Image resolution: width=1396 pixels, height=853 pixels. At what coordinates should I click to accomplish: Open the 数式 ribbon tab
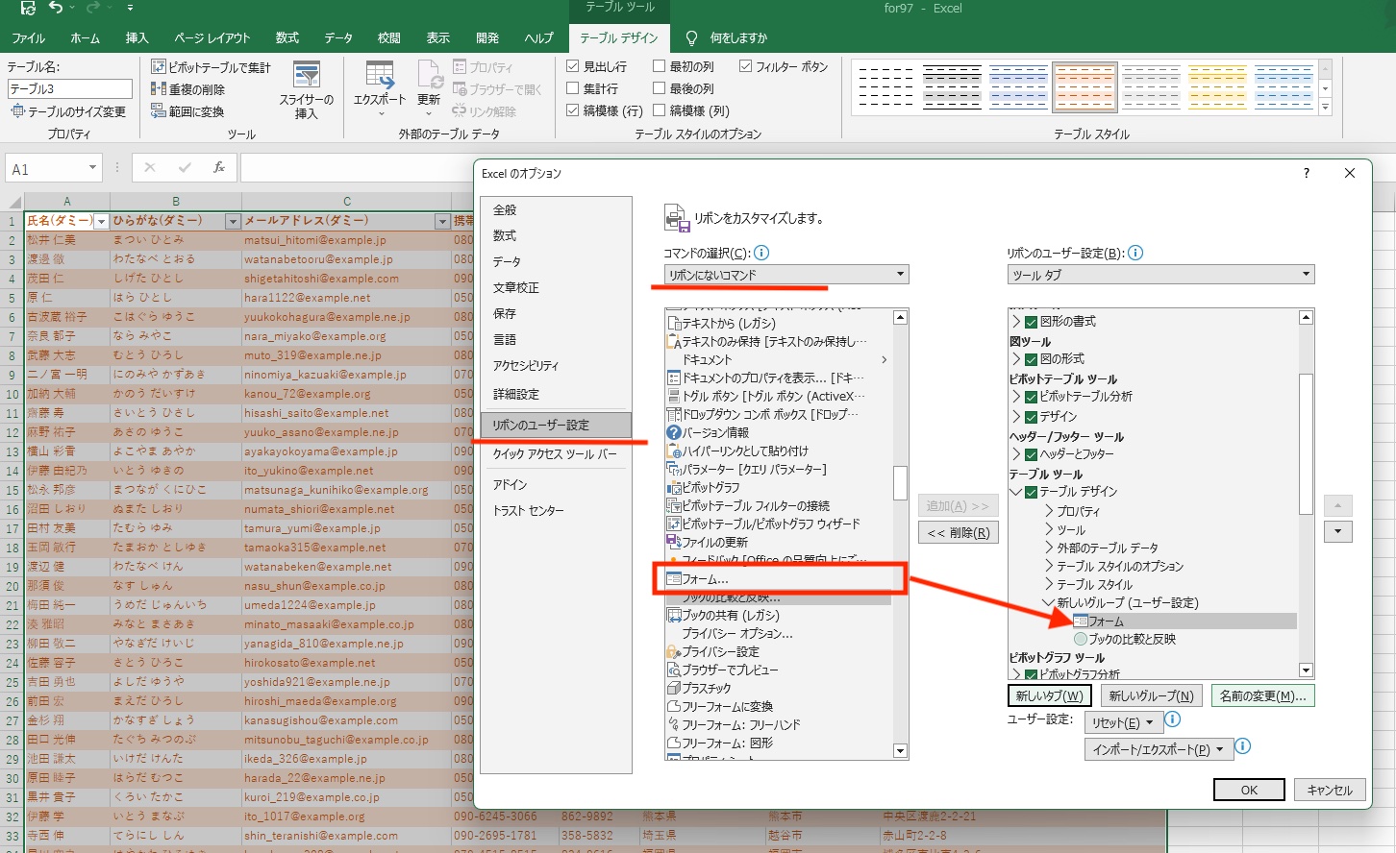(x=287, y=37)
